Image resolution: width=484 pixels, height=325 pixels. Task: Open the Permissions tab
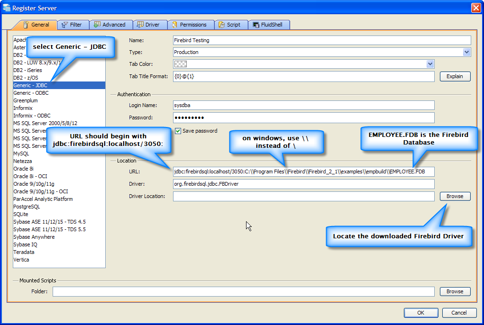191,25
